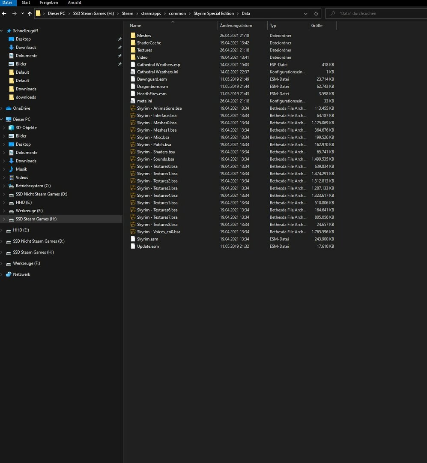
Task: Sort by the Name column header
Action: pos(135,26)
